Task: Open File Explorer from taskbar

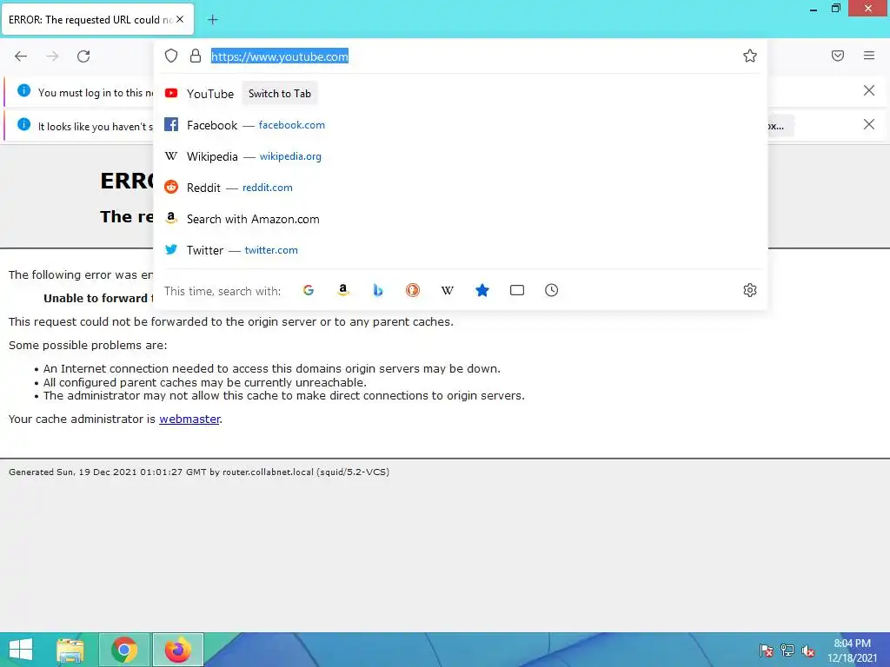Action: [70, 650]
